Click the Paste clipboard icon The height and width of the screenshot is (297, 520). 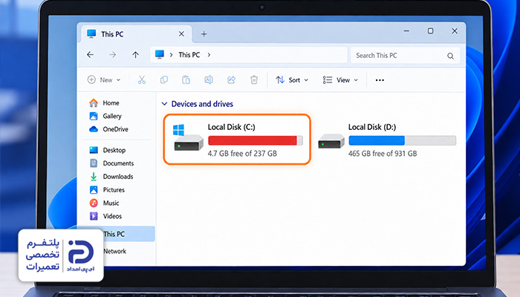click(186, 80)
